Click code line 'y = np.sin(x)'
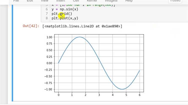 point(65,9)
